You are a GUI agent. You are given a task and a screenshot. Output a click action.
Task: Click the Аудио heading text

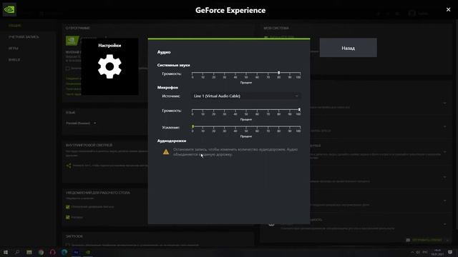pos(164,52)
